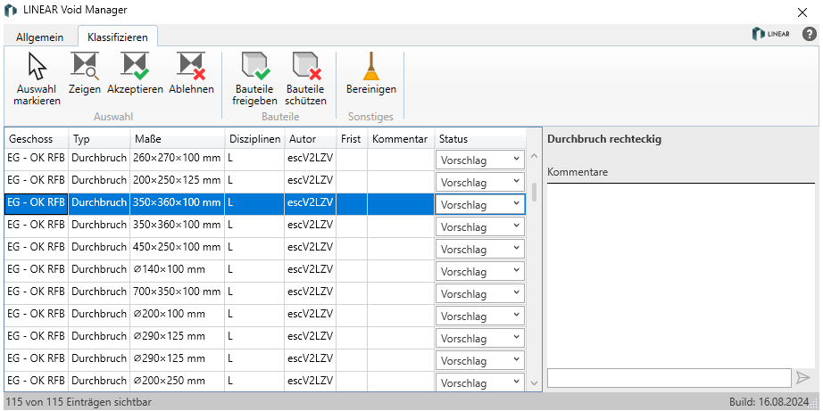Sort by Kommentar column header
The height and width of the screenshot is (411, 823).
click(401, 139)
